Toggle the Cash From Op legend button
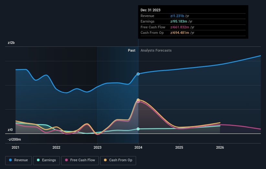266x169 pixels. [118, 160]
